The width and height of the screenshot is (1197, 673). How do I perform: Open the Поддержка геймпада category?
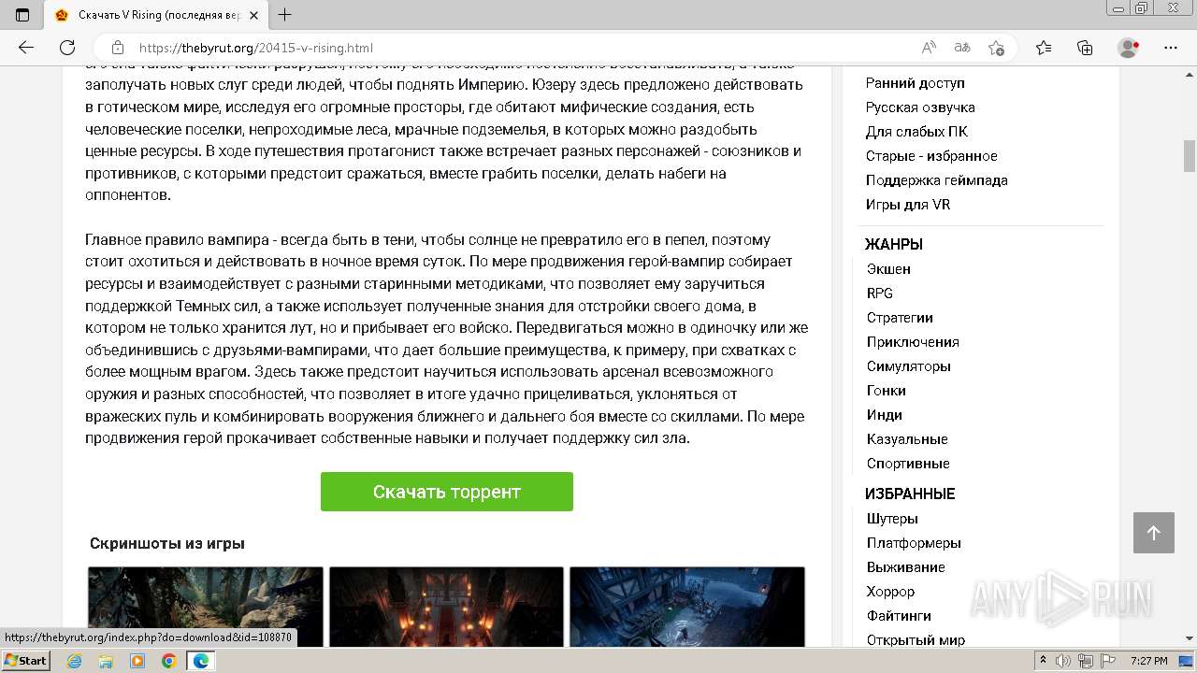936,180
